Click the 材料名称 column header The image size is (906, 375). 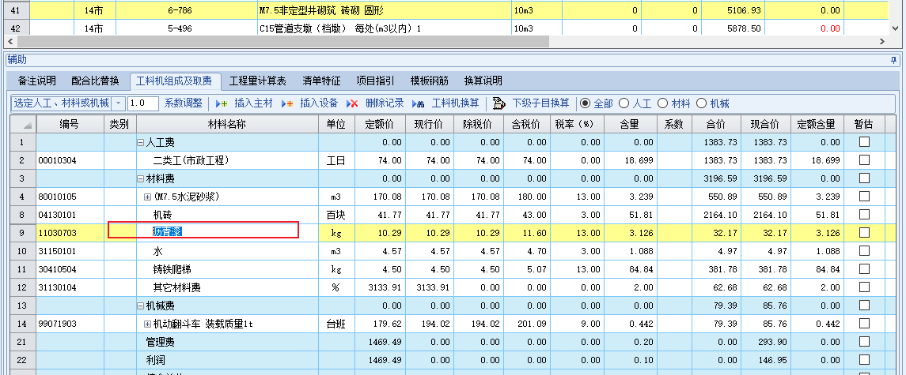(x=227, y=124)
